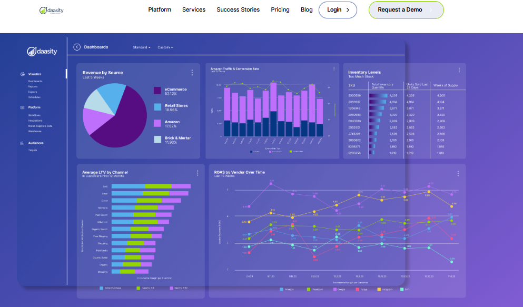Image resolution: width=523 pixels, height=307 pixels.
Task: Click the Initial Purchase legend swatch
Action: point(102,288)
